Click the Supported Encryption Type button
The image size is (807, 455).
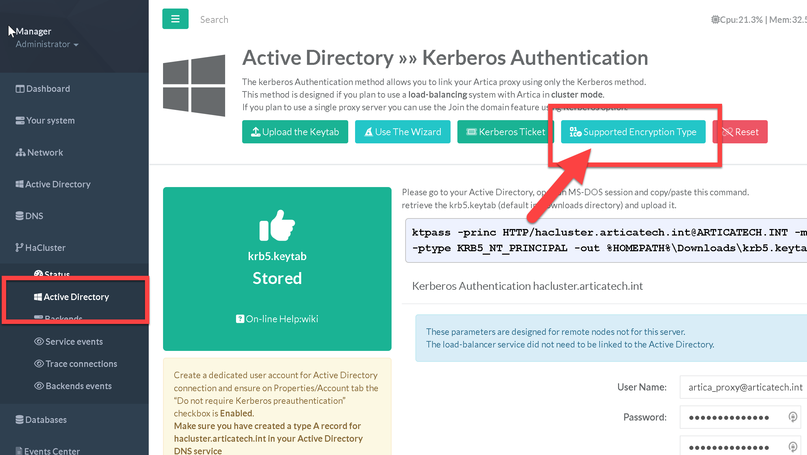pyautogui.click(x=633, y=132)
